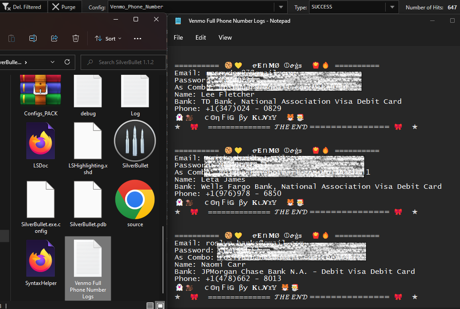Switch to large thumbnails view toggle

tap(160, 305)
